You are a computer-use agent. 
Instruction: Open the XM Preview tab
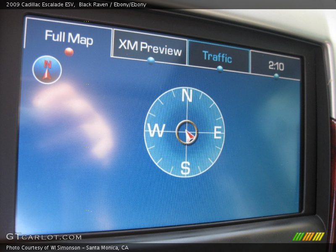click(x=150, y=47)
